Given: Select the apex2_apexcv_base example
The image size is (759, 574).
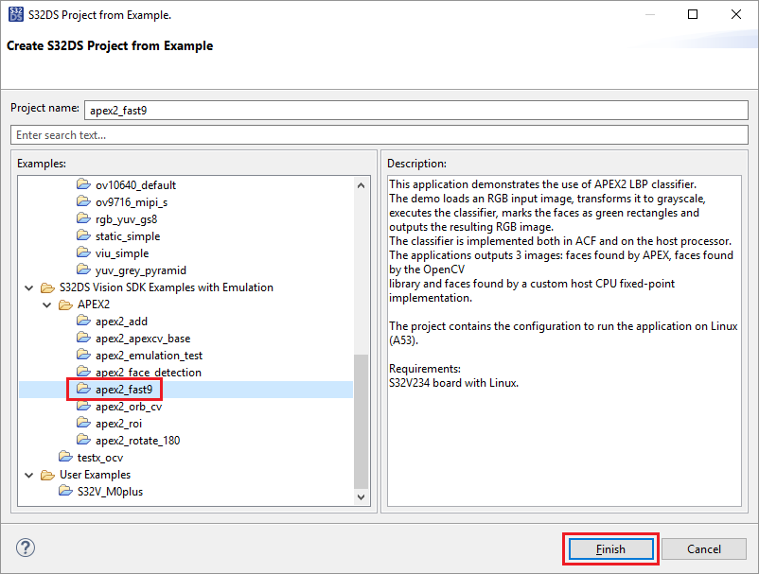Looking at the screenshot, I should point(143,339).
